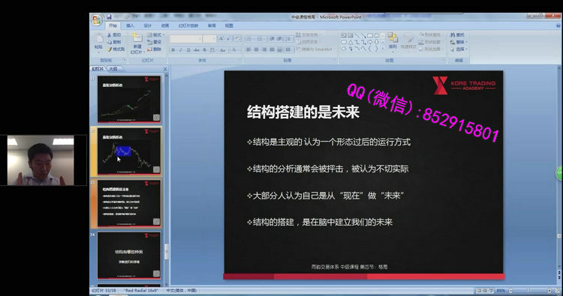Expand the font name dropdown
The height and width of the screenshot is (296, 563).
pos(200,39)
